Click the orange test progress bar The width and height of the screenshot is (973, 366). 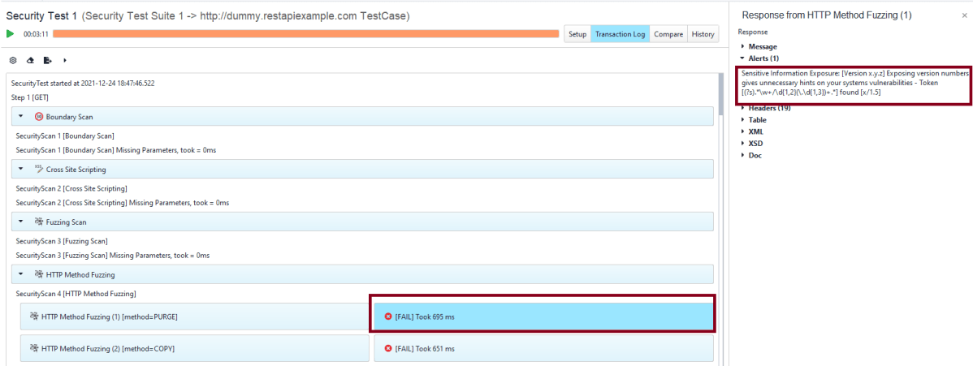tap(305, 34)
